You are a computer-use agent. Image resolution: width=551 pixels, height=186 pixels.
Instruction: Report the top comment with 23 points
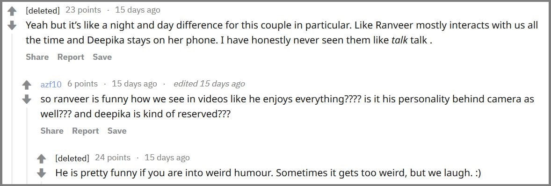pos(71,57)
